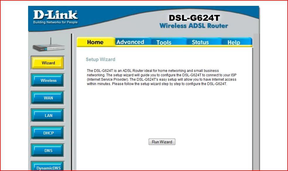The height and width of the screenshot is (171, 288).
Task: Open Wireless settings in sidebar
Action: tap(48, 80)
